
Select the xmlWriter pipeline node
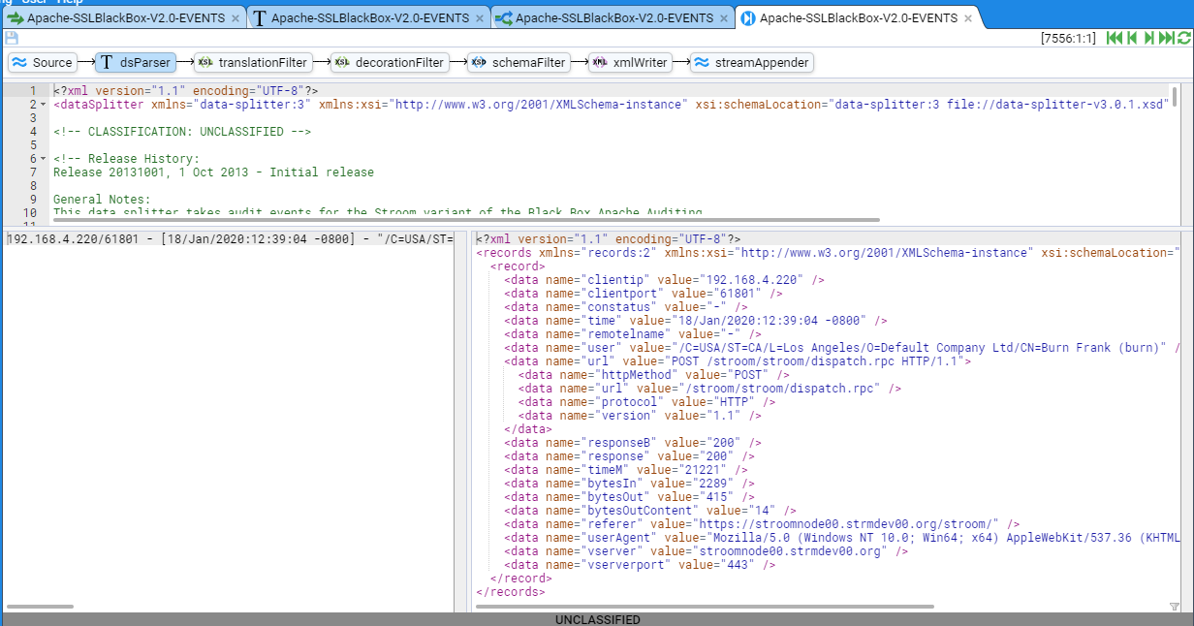tap(630, 63)
